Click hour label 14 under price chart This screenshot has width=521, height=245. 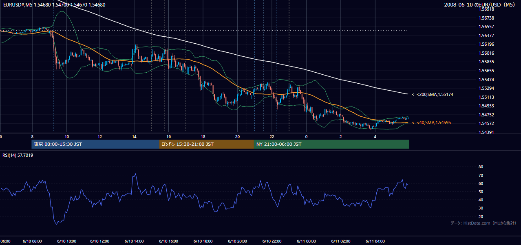coord(134,136)
